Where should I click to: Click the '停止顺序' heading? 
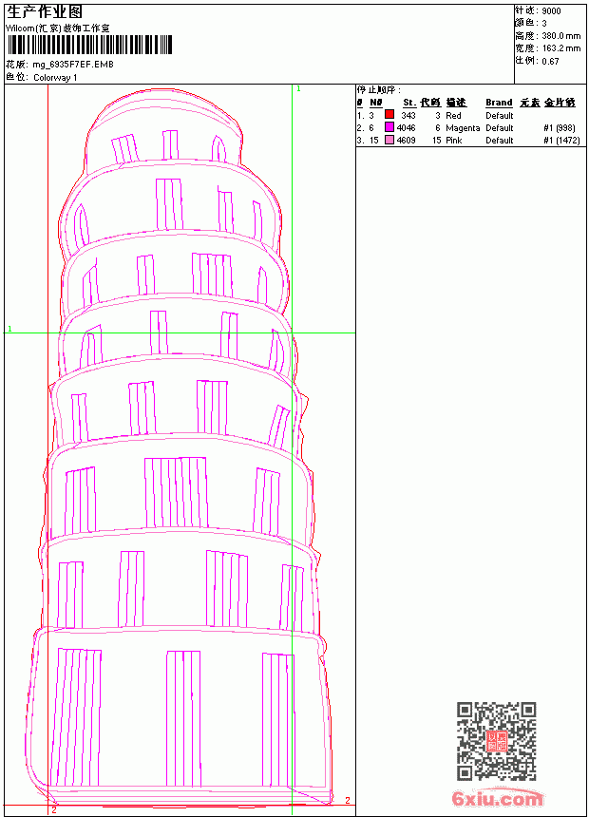[379, 90]
